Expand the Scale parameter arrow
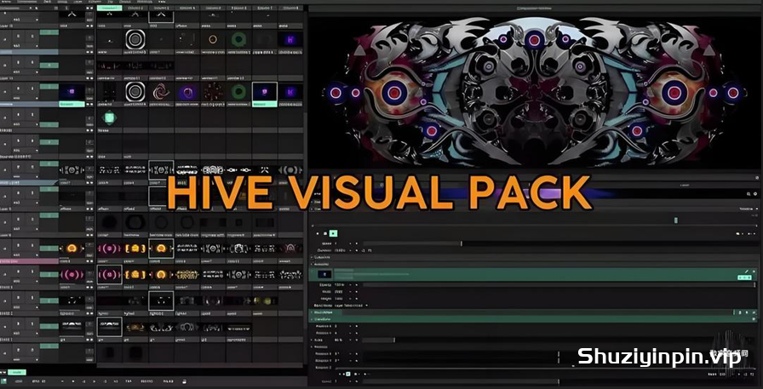The width and height of the screenshot is (763, 389). tap(312, 340)
